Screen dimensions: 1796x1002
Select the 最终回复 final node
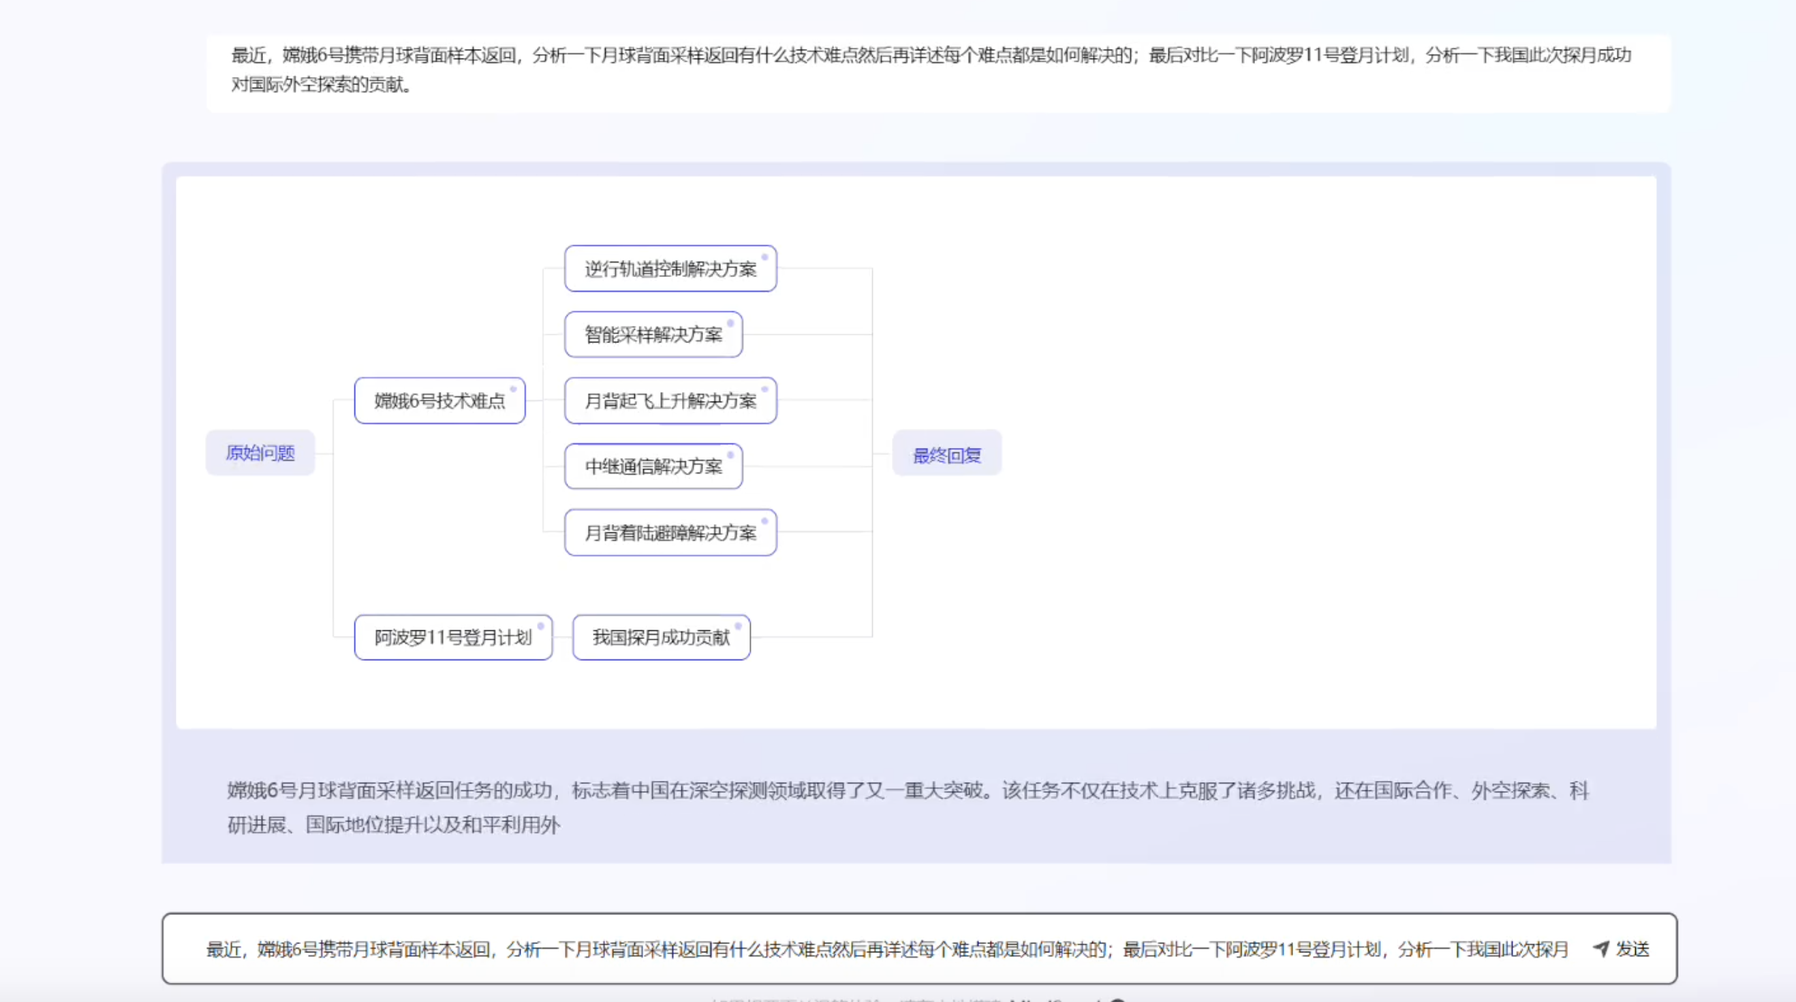coord(947,455)
